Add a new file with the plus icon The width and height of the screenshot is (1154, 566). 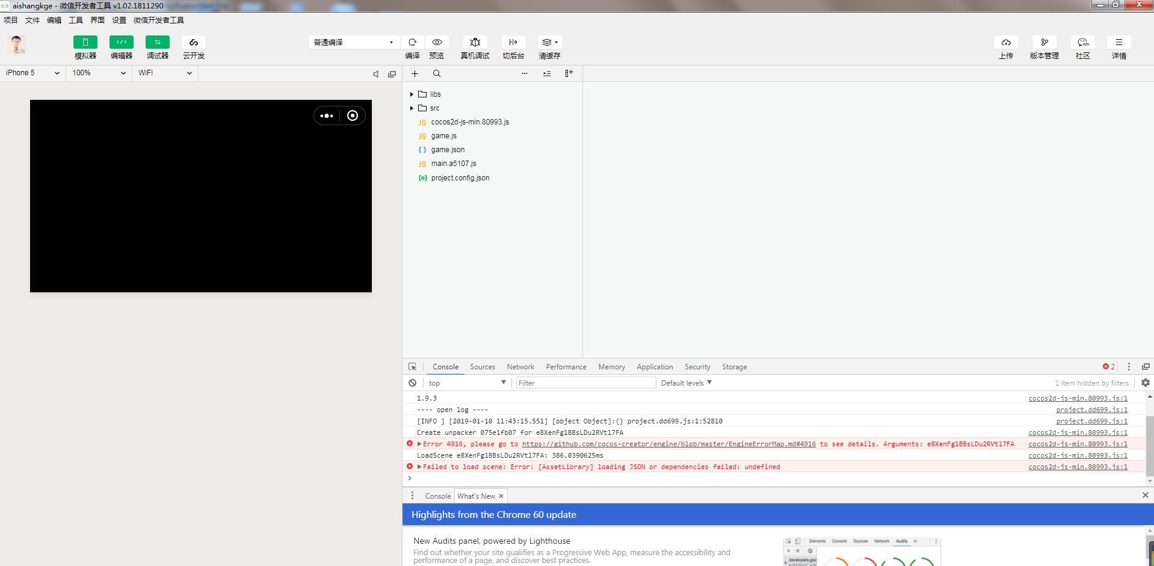415,73
